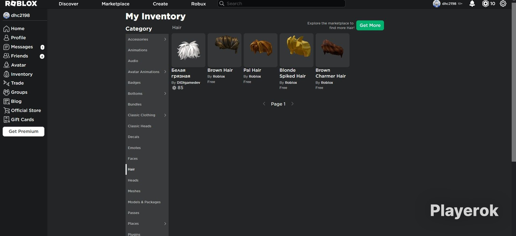Select the Meshes category

click(147, 191)
